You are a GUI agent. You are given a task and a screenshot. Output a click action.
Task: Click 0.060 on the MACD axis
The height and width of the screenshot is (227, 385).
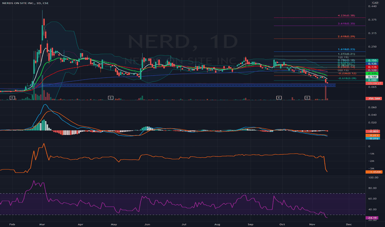click(x=372, y=107)
